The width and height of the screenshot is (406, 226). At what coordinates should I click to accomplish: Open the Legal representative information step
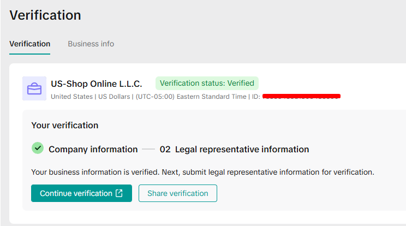click(242, 149)
